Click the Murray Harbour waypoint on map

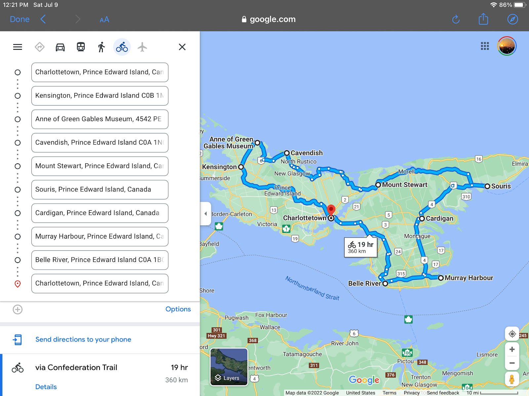tap(441, 278)
